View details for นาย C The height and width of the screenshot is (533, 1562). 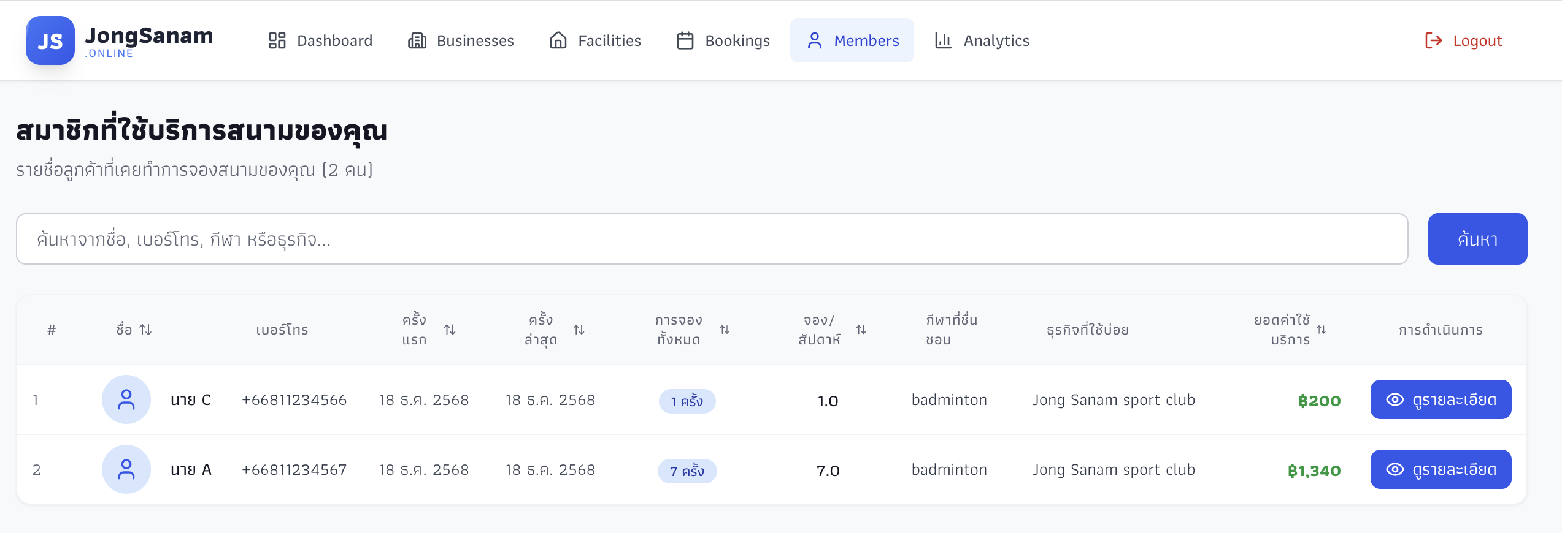(x=1441, y=399)
